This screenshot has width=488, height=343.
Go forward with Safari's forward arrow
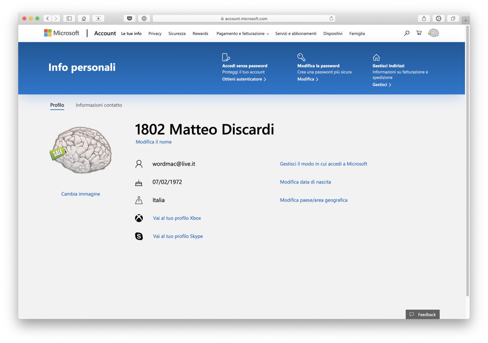click(x=56, y=19)
